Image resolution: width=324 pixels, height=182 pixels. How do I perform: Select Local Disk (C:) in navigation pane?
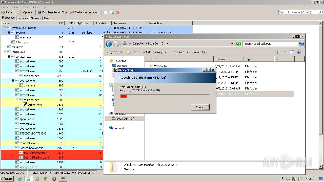[x=126, y=119]
